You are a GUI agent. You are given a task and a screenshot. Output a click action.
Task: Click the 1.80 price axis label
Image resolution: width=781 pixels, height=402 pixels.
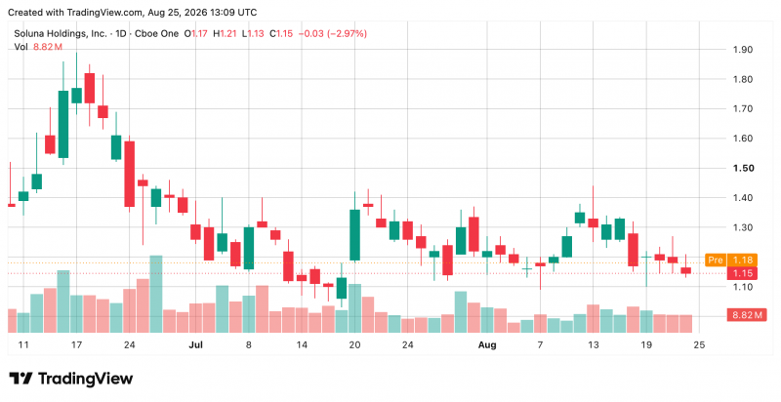coord(743,79)
